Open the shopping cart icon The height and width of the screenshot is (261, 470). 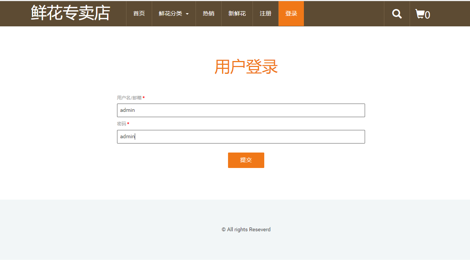[420, 14]
